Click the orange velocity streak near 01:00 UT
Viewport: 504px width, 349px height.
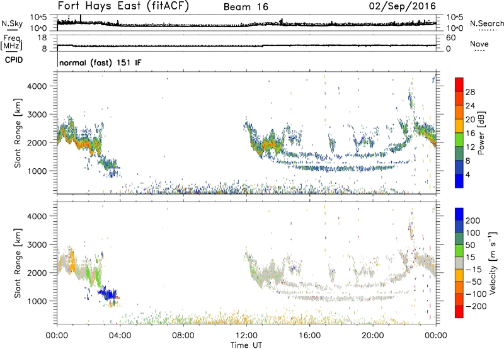tap(72, 262)
